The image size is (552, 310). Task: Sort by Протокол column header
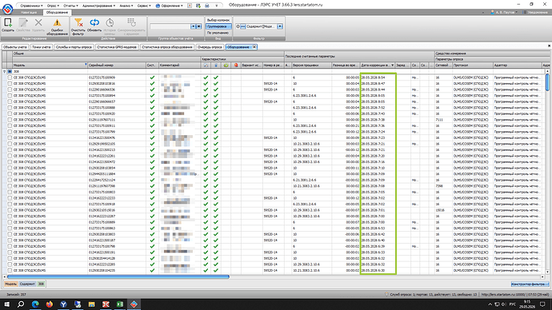[x=472, y=65]
